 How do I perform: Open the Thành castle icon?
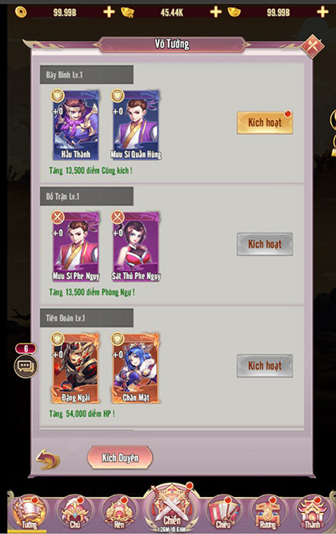[x=312, y=514]
